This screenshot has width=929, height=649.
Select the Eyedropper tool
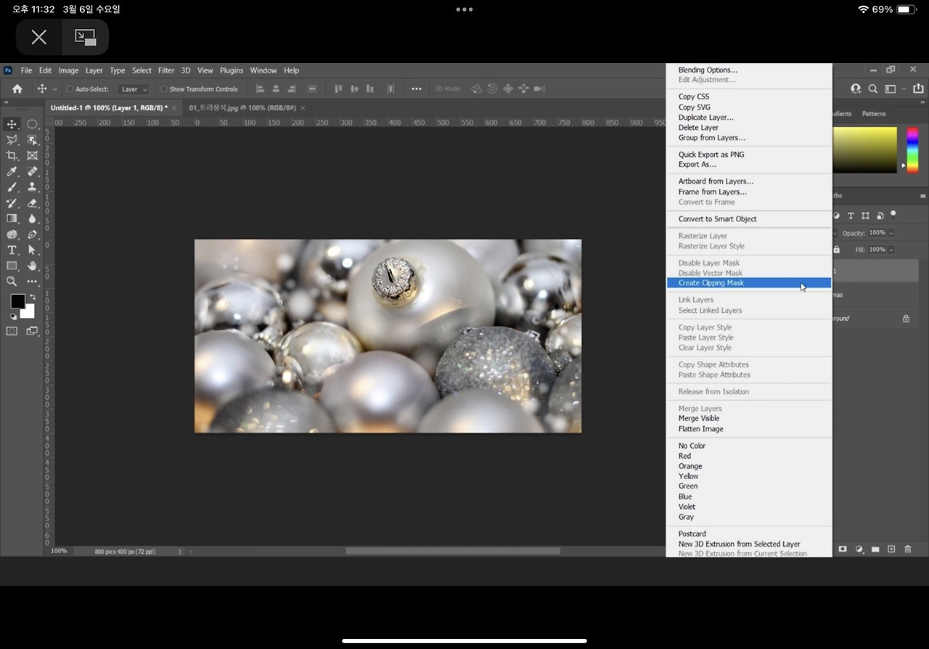[12, 171]
